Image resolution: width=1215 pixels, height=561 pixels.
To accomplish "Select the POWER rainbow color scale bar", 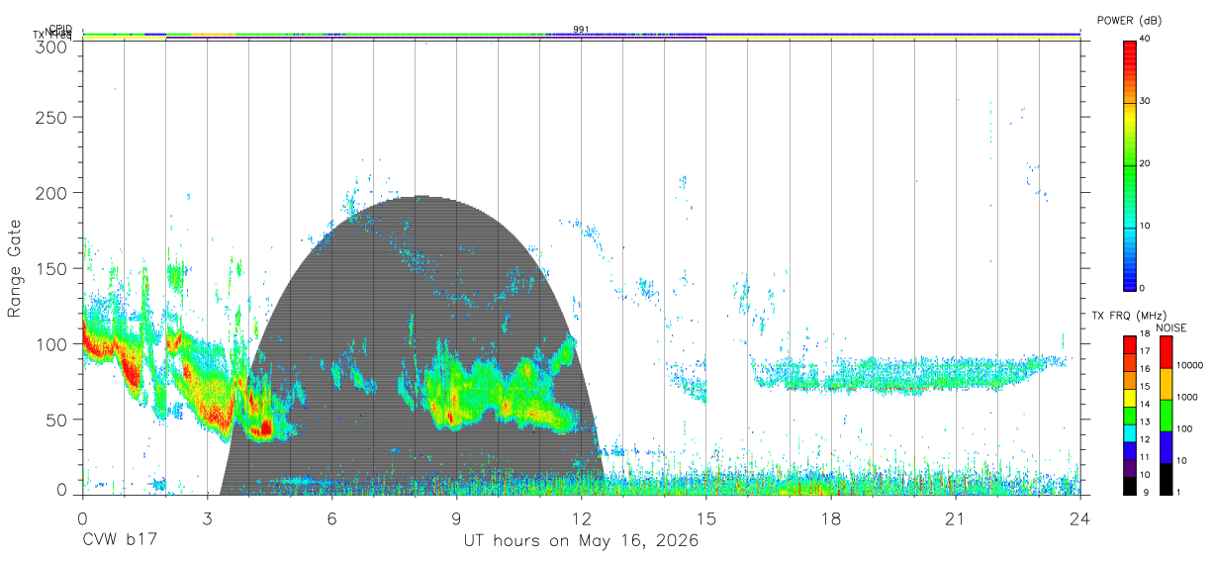I will pos(1130,164).
